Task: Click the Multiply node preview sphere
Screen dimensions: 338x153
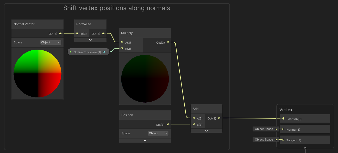Action: [145, 78]
